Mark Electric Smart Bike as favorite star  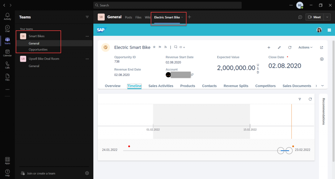tap(154, 47)
